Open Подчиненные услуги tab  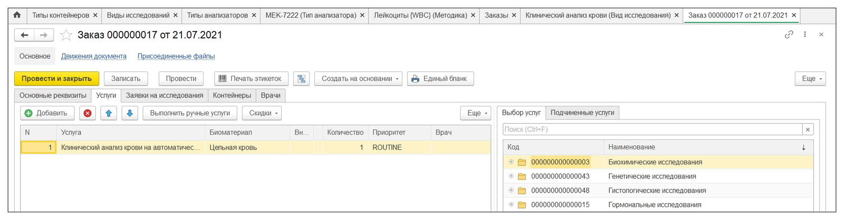coord(582,113)
